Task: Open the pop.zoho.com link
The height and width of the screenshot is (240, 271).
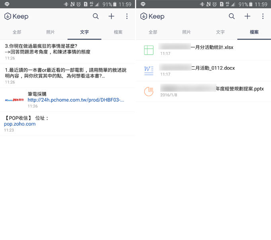Action: click(x=20, y=124)
